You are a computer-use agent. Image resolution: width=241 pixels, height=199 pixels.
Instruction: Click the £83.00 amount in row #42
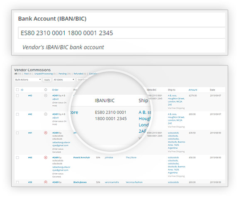coord(192,114)
